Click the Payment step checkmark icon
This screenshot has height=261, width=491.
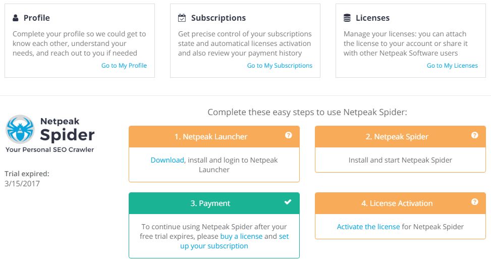(x=288, y=202)
